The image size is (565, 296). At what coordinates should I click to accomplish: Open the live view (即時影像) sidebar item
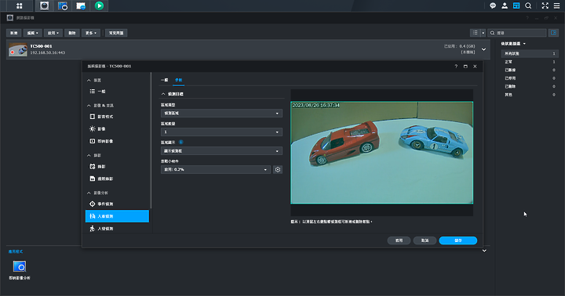click(x=117, y=141)
